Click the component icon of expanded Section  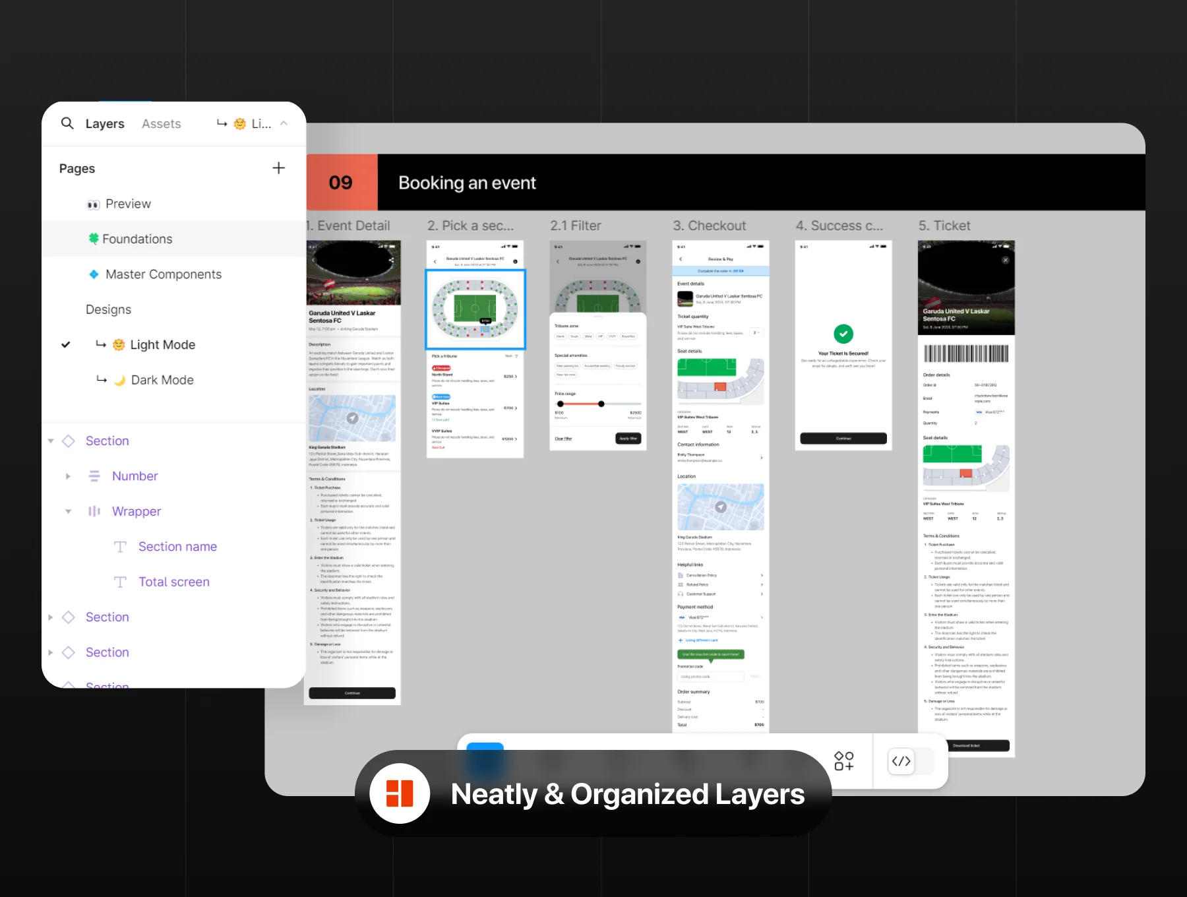tap(69, 441)
